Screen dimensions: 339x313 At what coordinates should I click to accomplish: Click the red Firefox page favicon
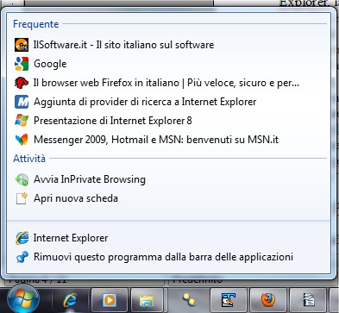(22, 83)
